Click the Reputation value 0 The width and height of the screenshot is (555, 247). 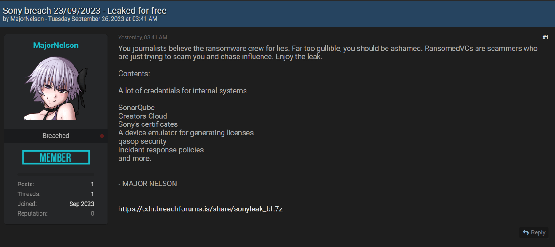(92, 214)
